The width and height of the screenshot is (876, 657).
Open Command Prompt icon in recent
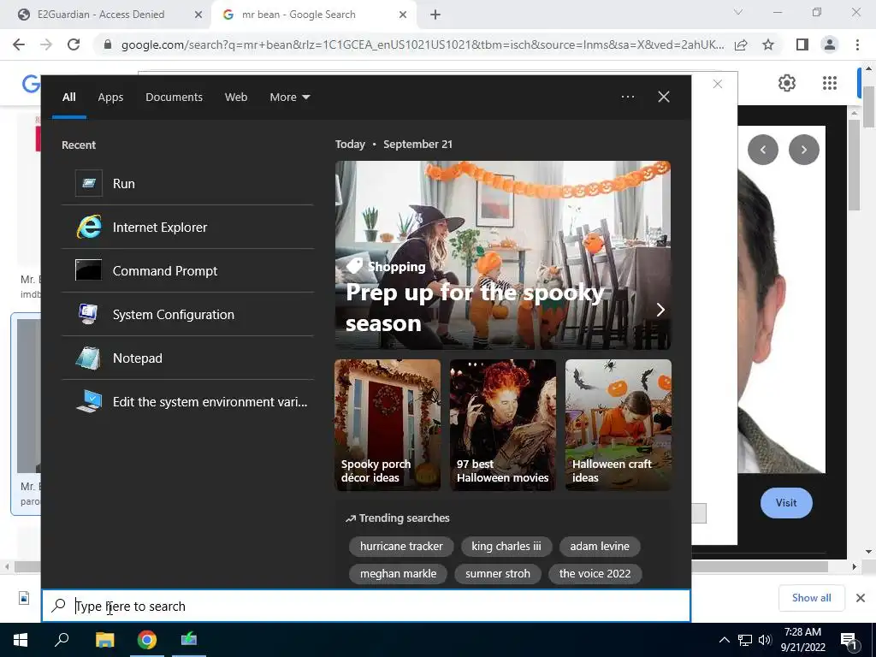(x=88, y=270)
